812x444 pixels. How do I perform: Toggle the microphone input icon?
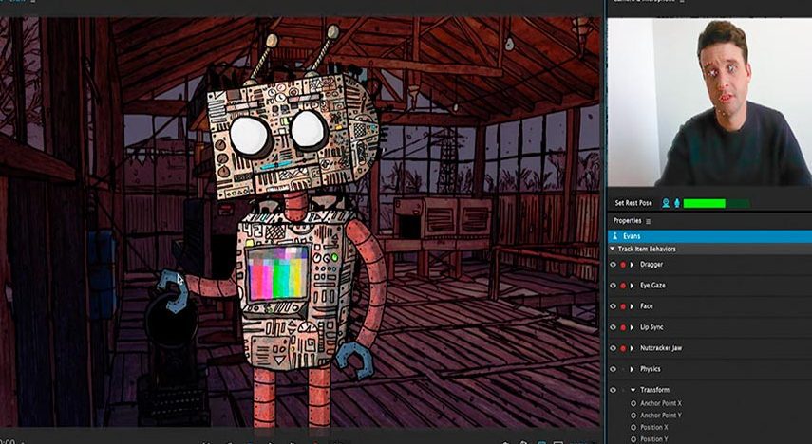[x=676, y=203]
